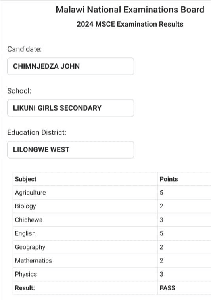Select the Chichewa subject row

coord(112,220)
